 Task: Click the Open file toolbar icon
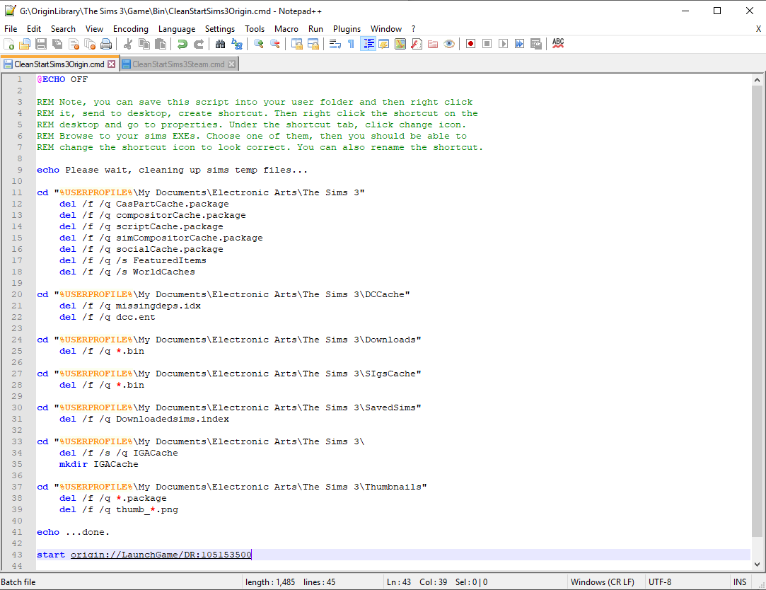[25, 44]
